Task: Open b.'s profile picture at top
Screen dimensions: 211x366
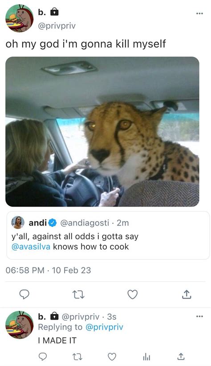Action: (20, 18)
